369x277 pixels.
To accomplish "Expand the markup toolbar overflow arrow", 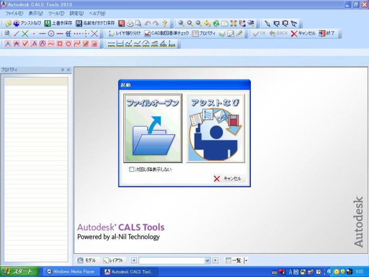I will point(101,44).
